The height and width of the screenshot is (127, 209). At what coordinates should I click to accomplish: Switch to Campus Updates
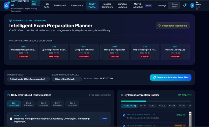click(122, 5)
